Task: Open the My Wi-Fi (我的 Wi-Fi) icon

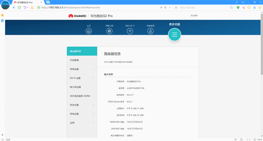Action: click(x=130, y=31)
